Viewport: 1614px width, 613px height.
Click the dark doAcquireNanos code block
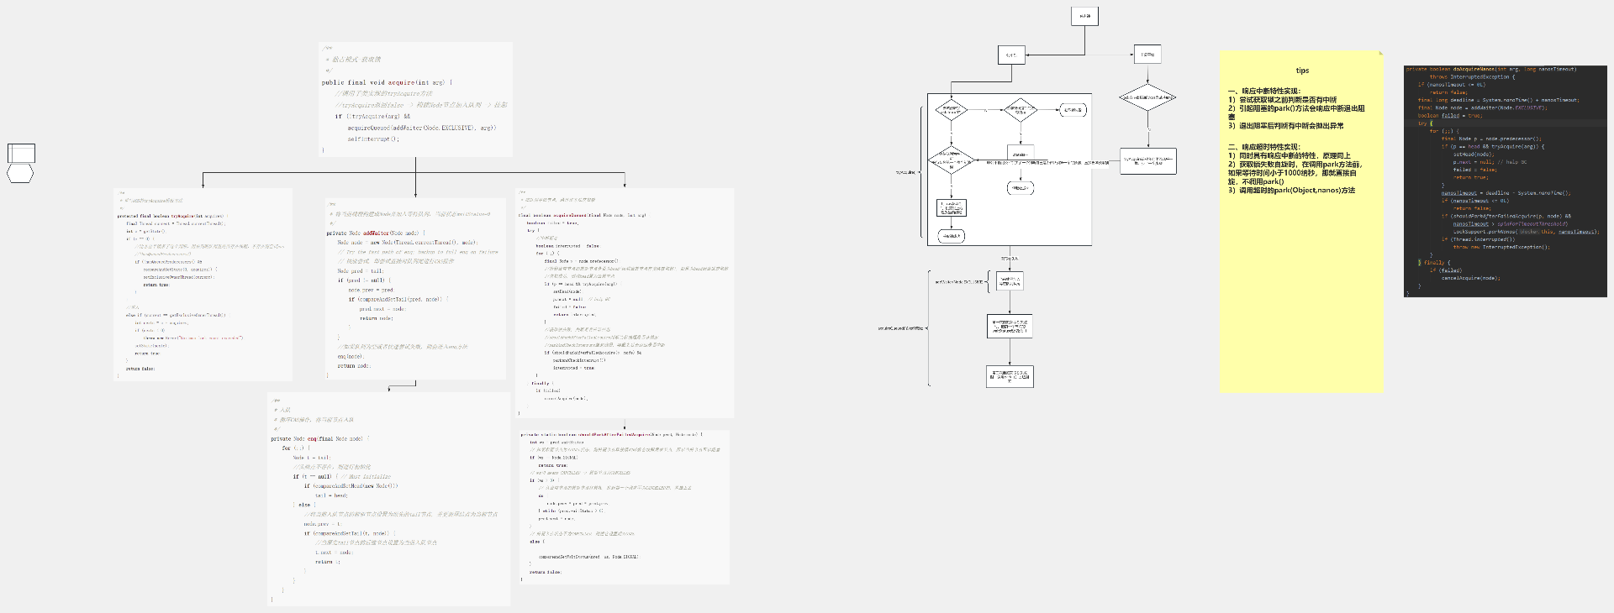(x=1505, y=181)
